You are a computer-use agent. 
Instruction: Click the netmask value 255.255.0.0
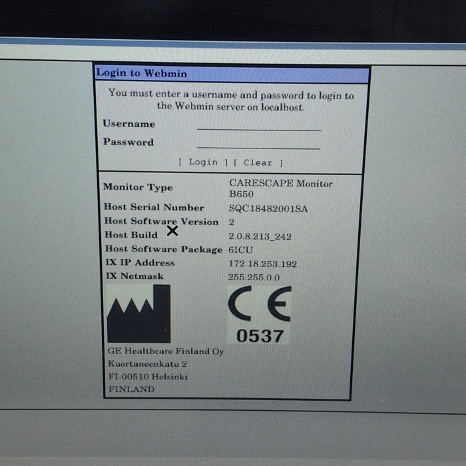(254, 277)
